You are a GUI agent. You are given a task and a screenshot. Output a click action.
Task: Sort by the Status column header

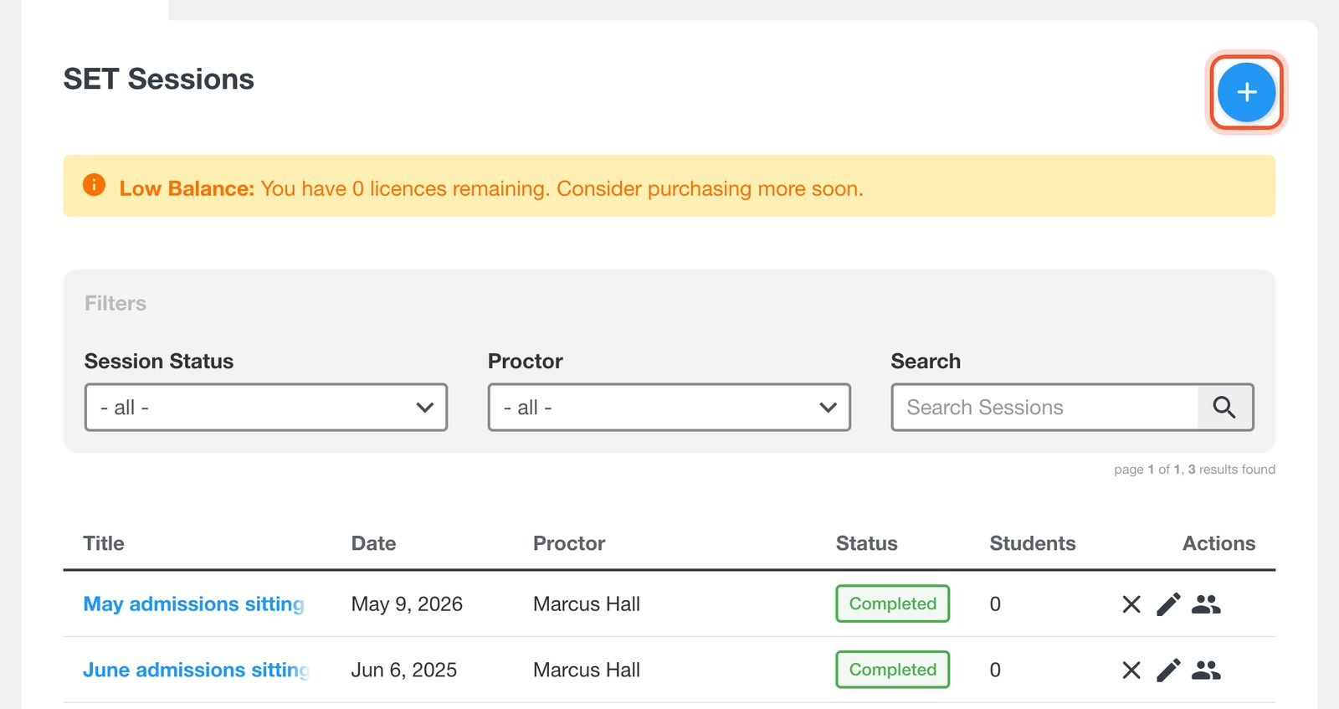click(866, 543)
